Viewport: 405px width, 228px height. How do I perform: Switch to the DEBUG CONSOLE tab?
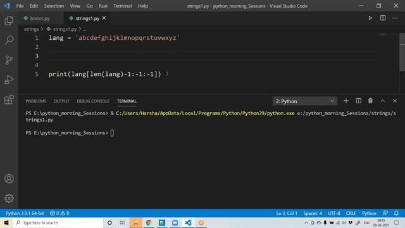point(93,101)
